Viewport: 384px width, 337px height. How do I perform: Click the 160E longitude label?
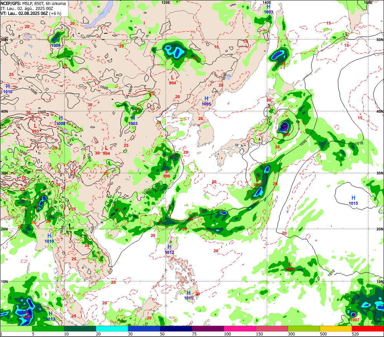point(368,2)
